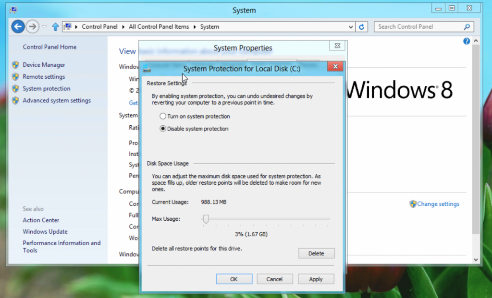Viewport: 492px width, 298px height.
Task: Click the shield icon beside System protection
Action: pyautogui.click(x=15, y=89)
